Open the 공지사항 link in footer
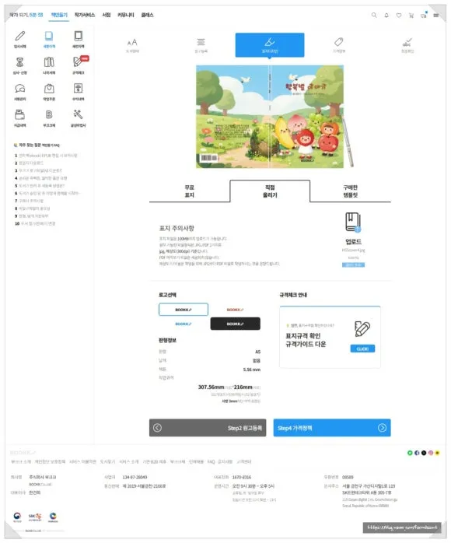451x543 pixels. click(x=225, y=461)
